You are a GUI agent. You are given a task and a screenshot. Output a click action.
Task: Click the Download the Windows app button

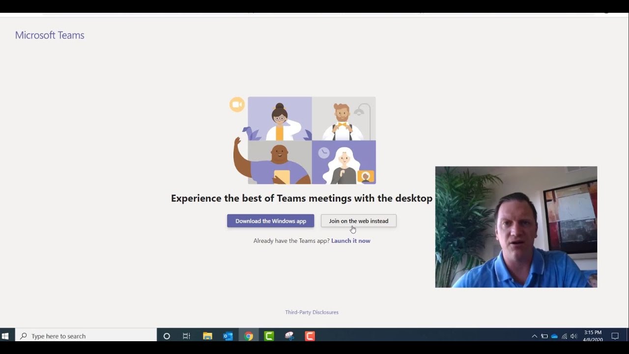[270, 221]
